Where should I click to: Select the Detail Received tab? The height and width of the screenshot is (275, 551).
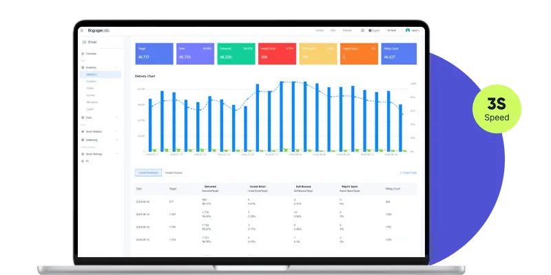pyautogui.click(x=148, y=173)
